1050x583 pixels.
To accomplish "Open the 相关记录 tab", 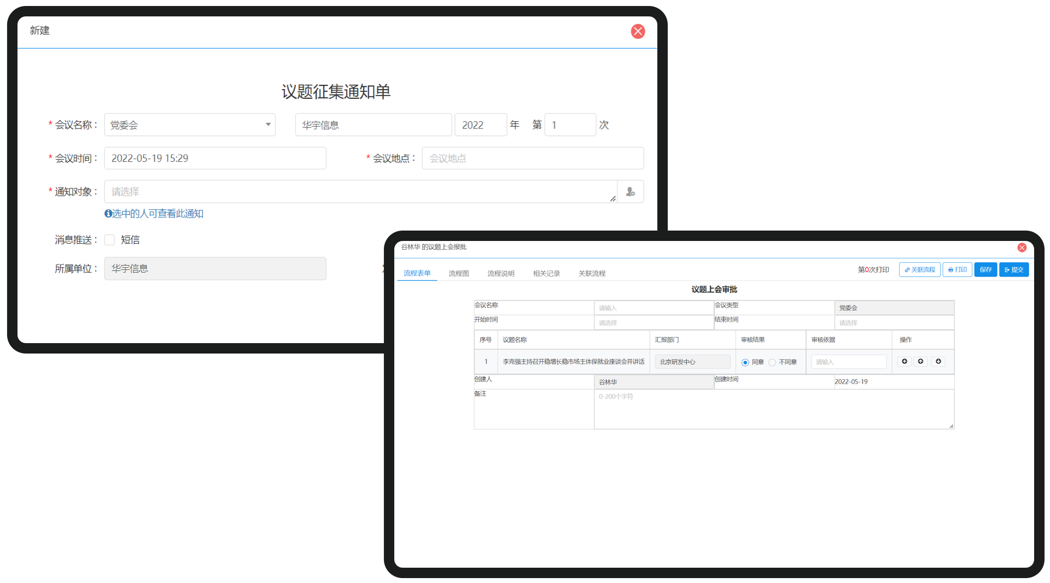I will (547, 273).
